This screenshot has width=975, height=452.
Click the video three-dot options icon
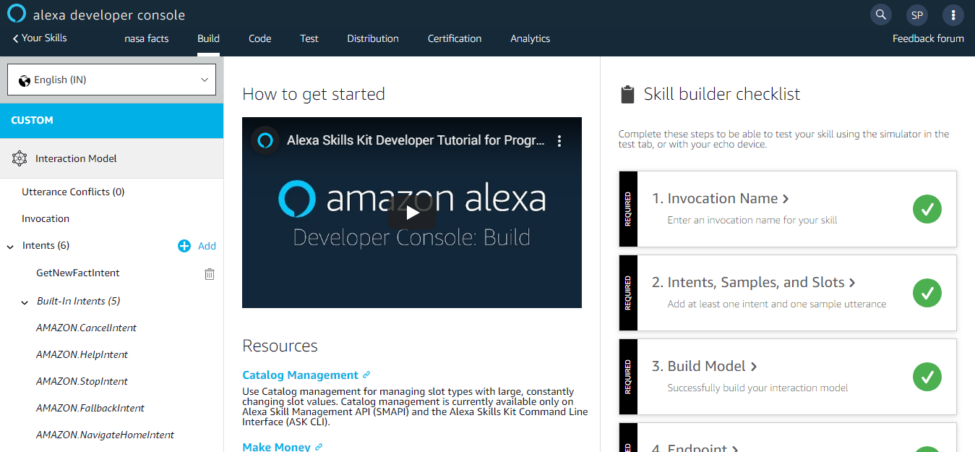(x=559, y=141)
